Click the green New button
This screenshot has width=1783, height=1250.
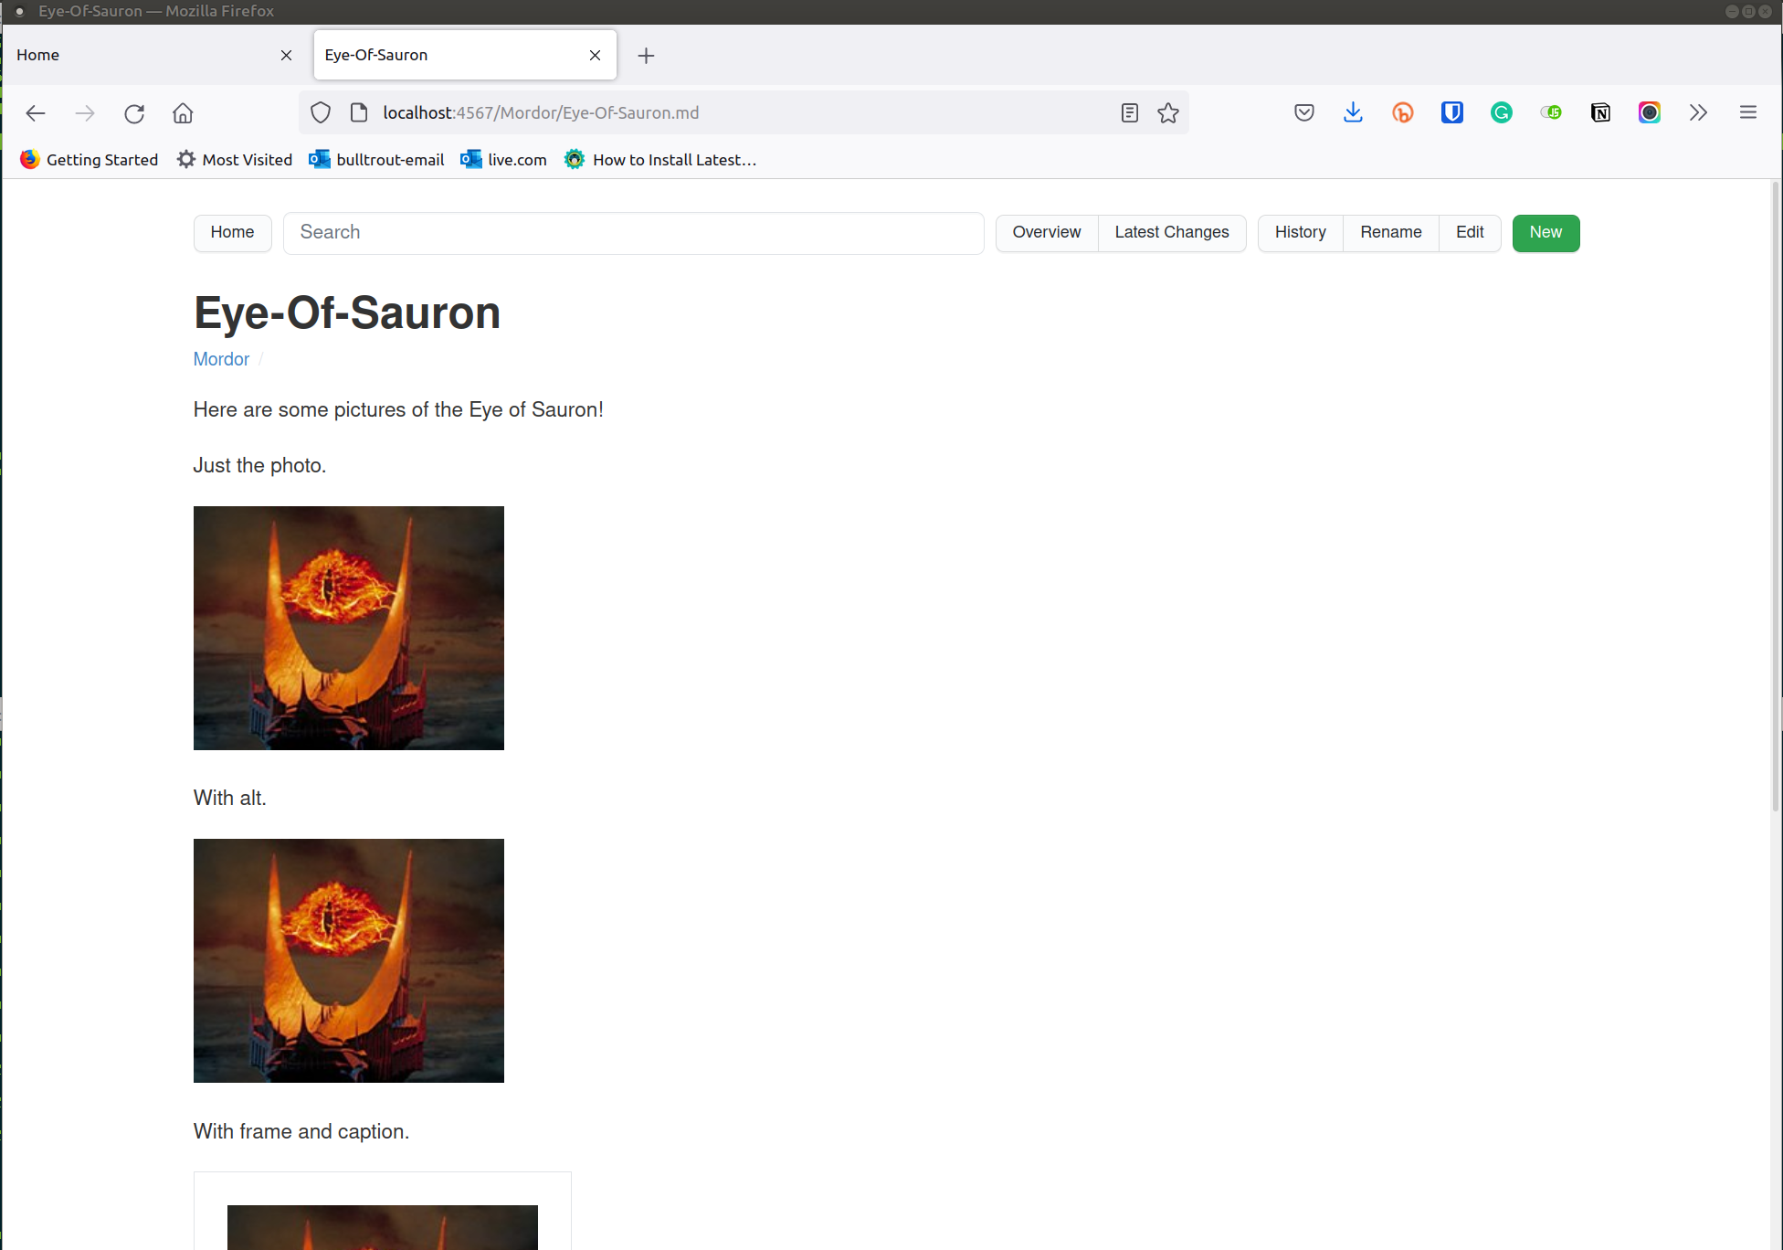[x=1545, y=233]
